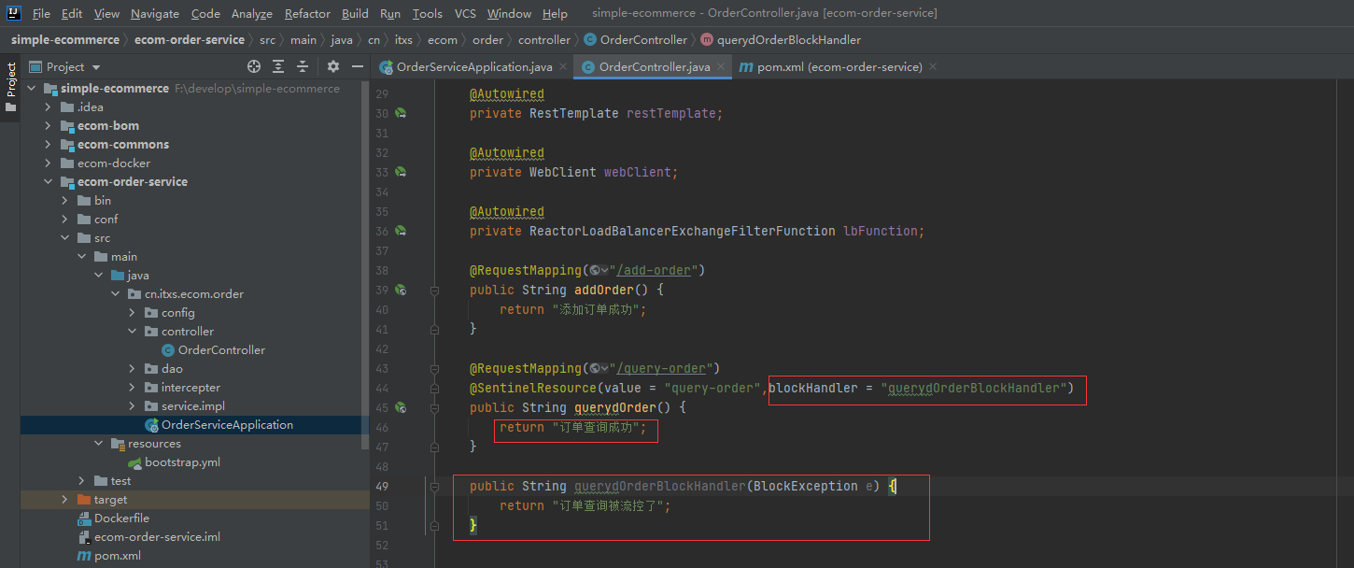Viewport: 1354px width, 568px height.
Task: Expand the ecom-bom module
Action: (x=48, y=125)
